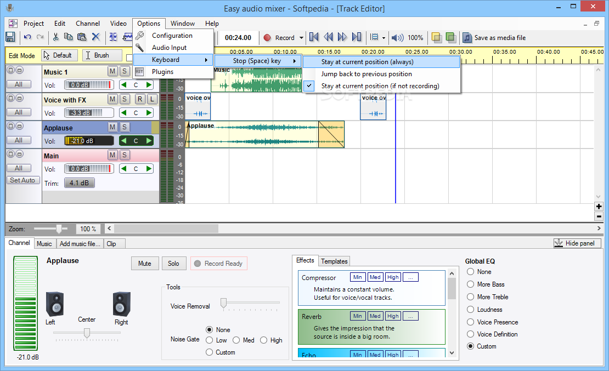Screen dimensions: 609x371
Task: Expand Stop (Space) key submenu
Action: click(257, 61)
